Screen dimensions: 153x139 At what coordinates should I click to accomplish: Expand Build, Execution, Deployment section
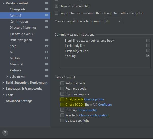click(3, 83)
